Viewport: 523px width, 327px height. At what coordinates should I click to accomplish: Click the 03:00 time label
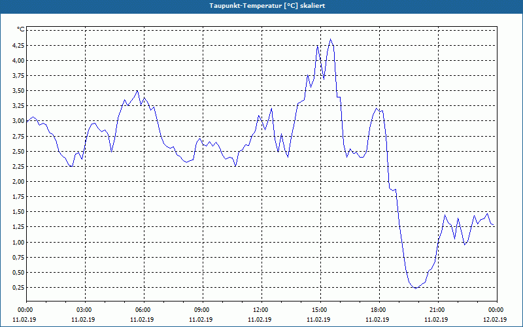pos(86,310)
